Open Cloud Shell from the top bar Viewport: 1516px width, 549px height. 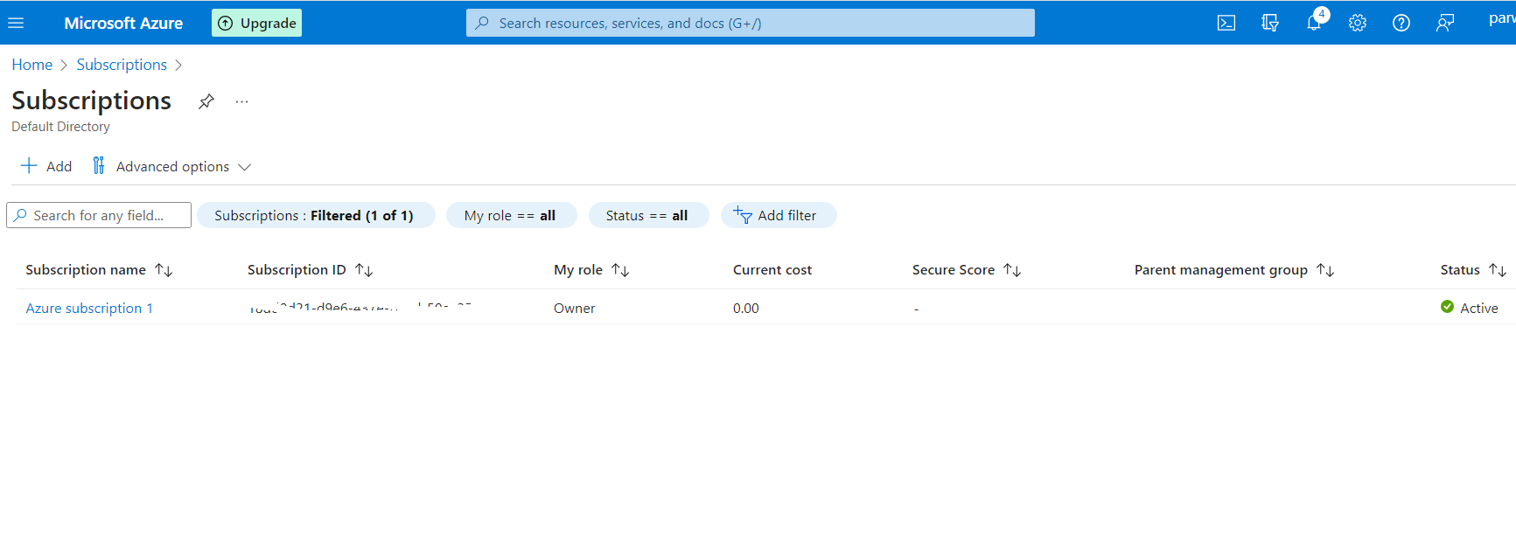click(1226, 23)
